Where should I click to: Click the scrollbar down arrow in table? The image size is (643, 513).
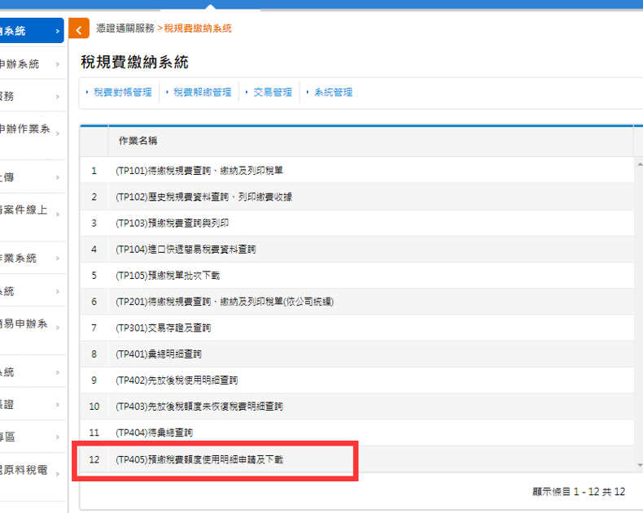click(x=638, y=465)
